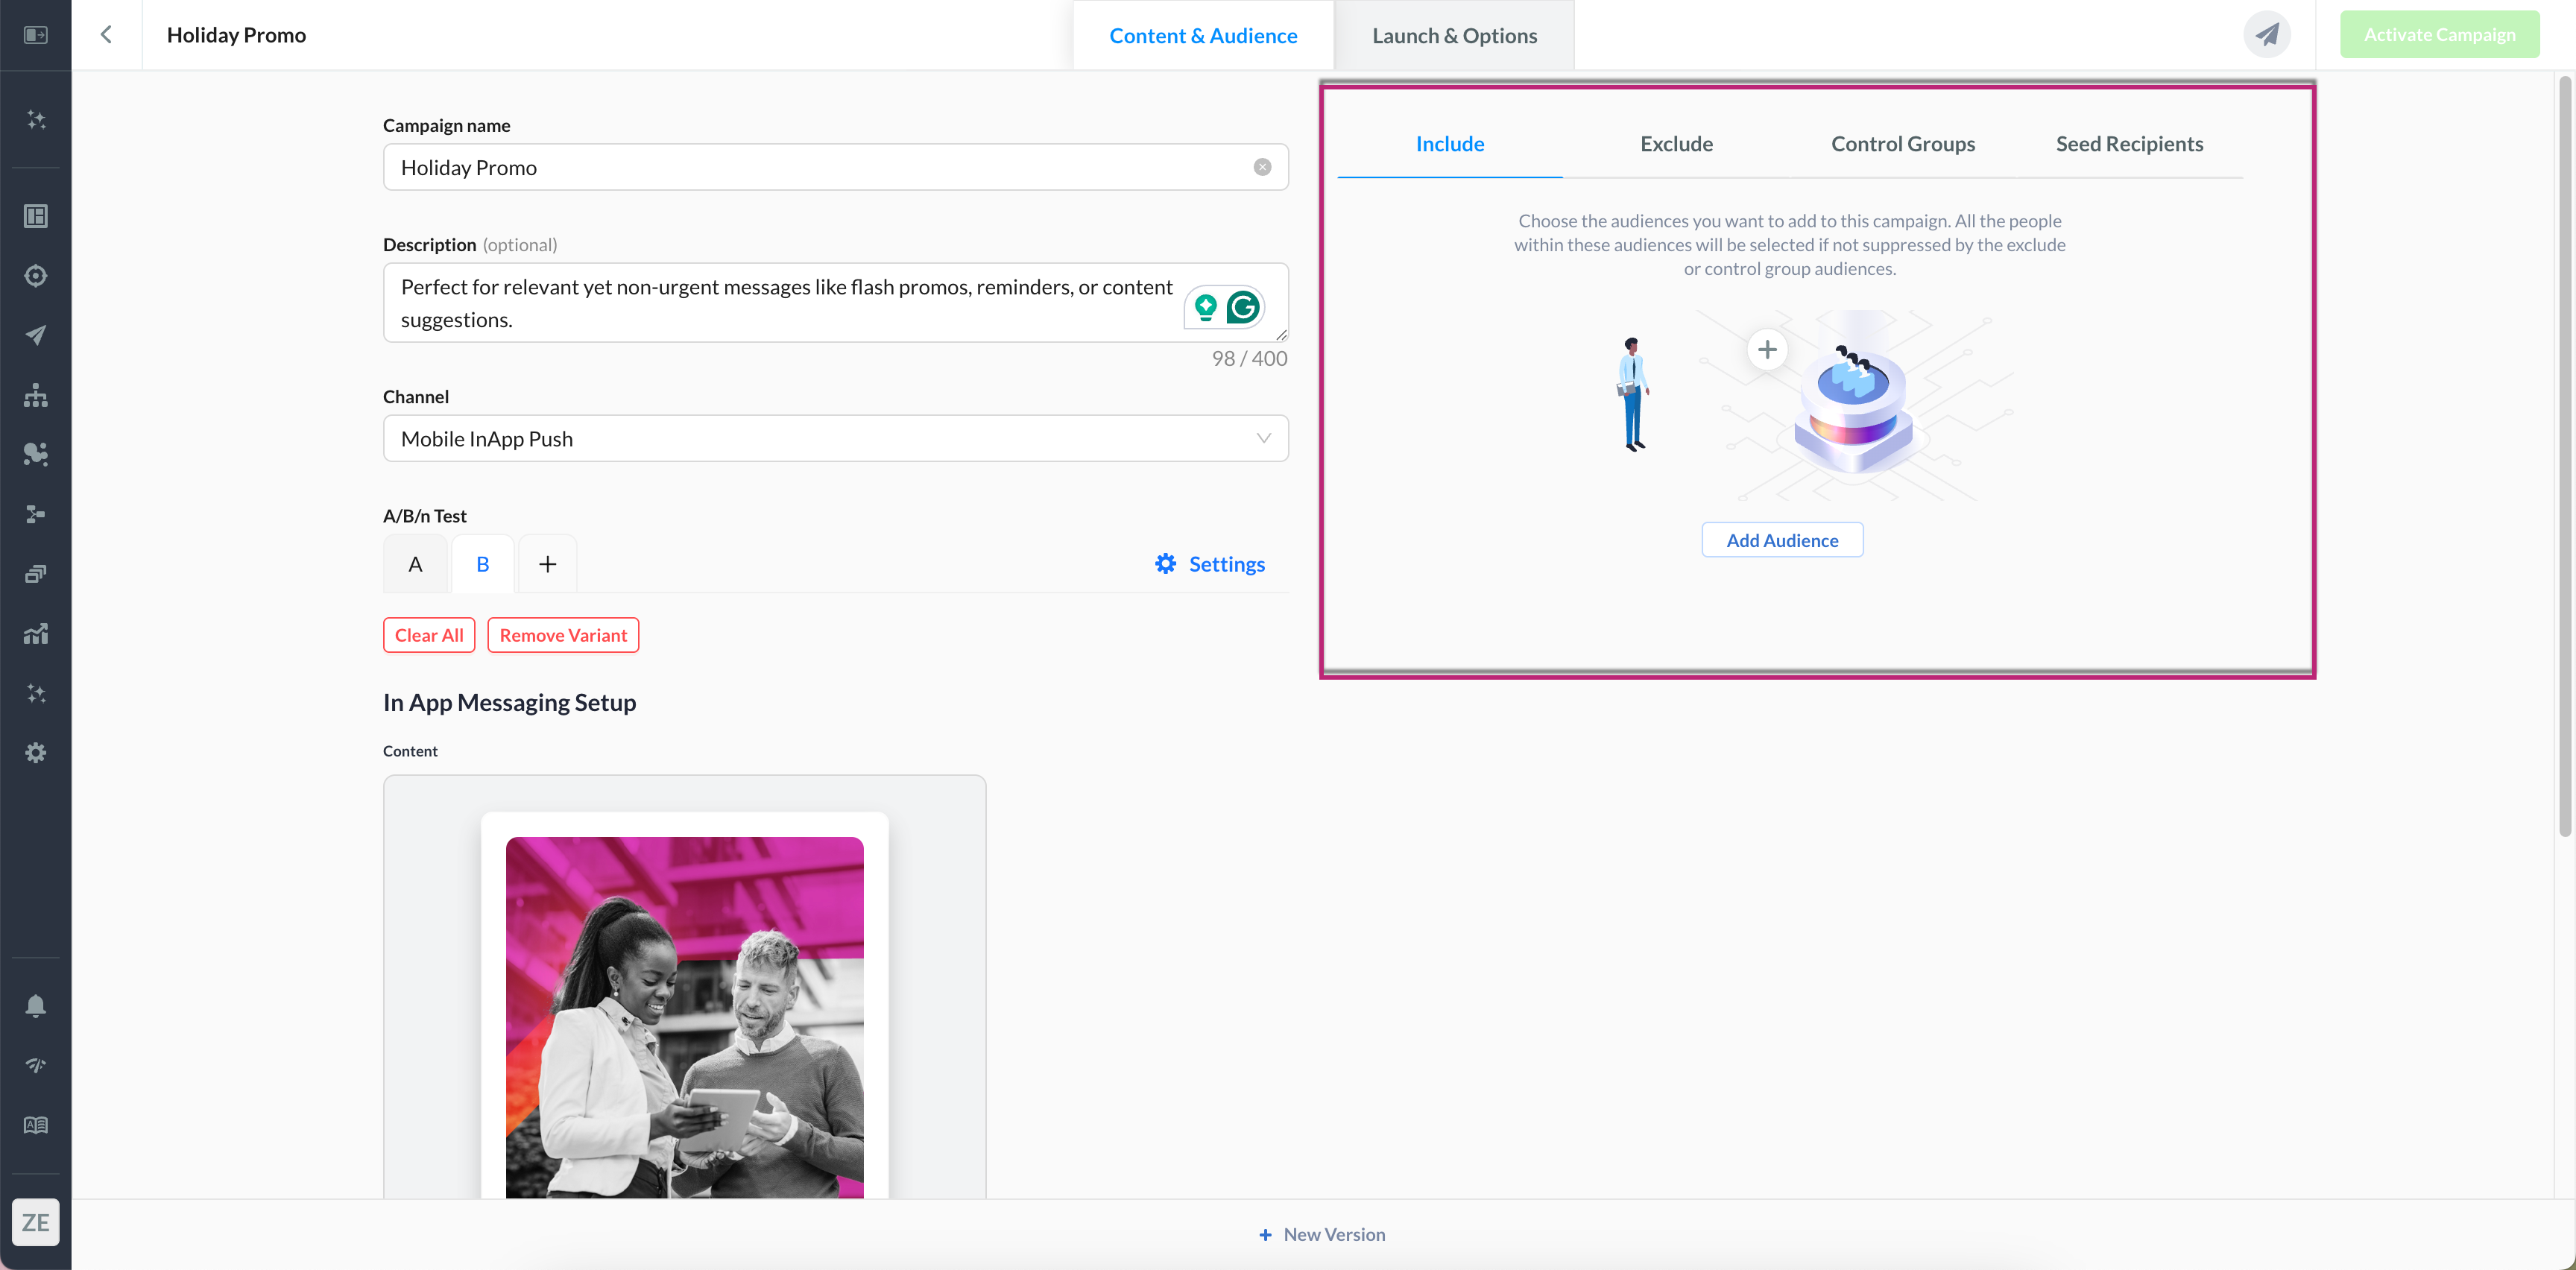Open the Mobile InApp Push channel dropdown
This screenshot has height=1270, width=2576.
(835, 439)
